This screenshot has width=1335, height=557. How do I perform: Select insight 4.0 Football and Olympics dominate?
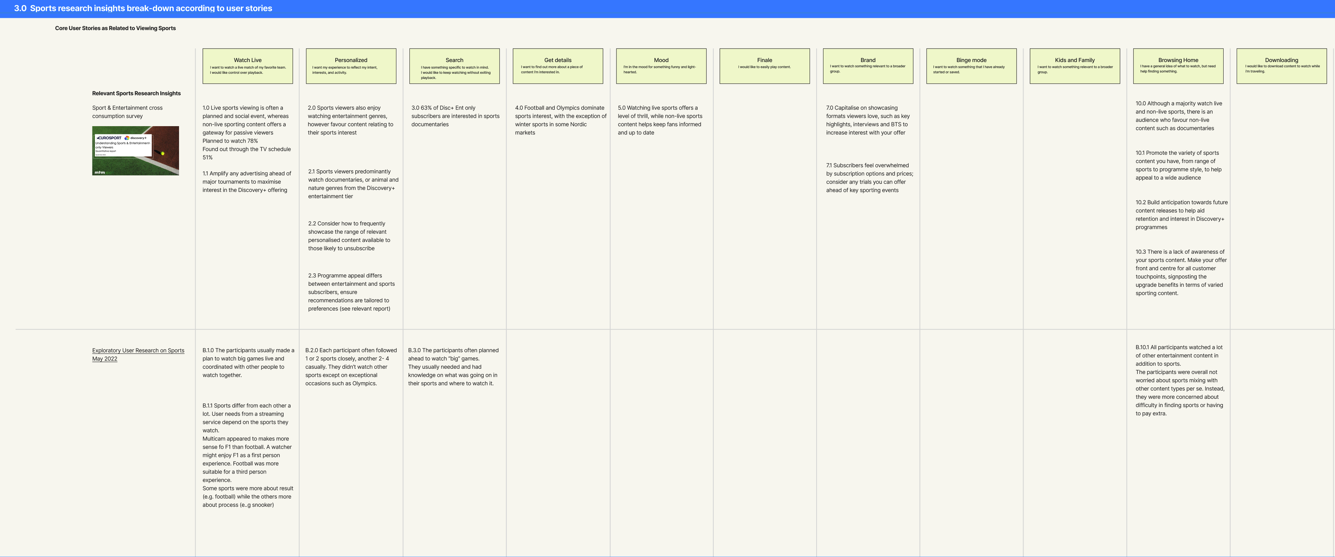click(x=561, y=120)
